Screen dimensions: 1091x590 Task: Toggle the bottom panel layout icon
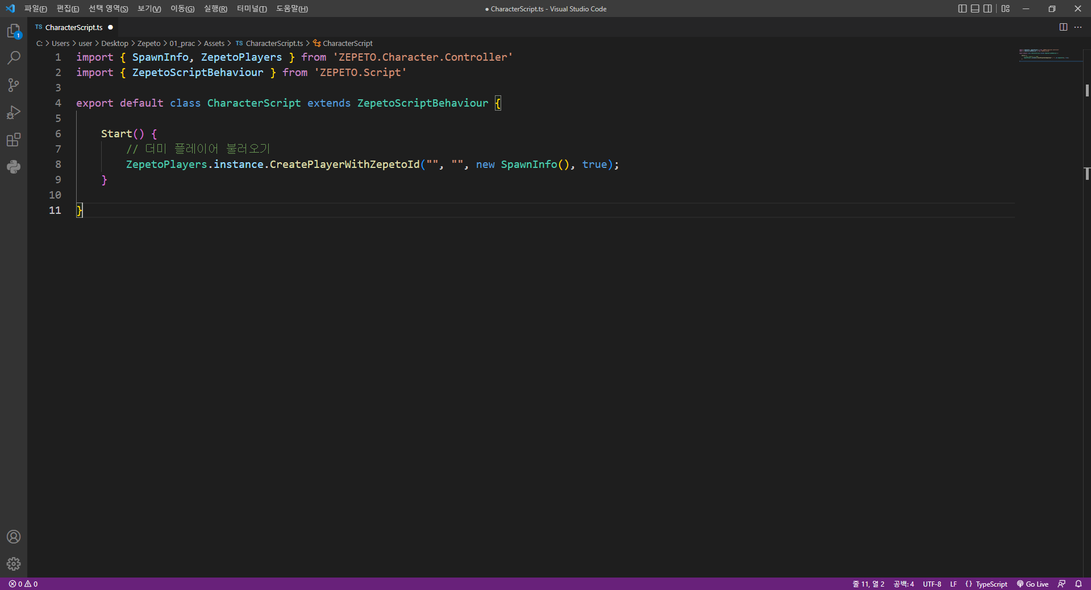[975, 9]
